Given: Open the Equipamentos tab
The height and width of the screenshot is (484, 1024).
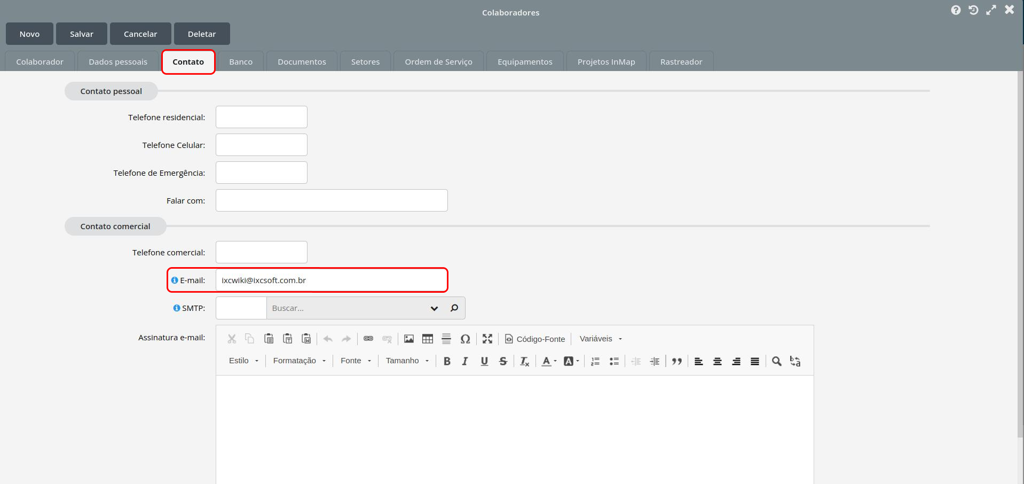Looking at the screenshot, I should coord(525,61).
